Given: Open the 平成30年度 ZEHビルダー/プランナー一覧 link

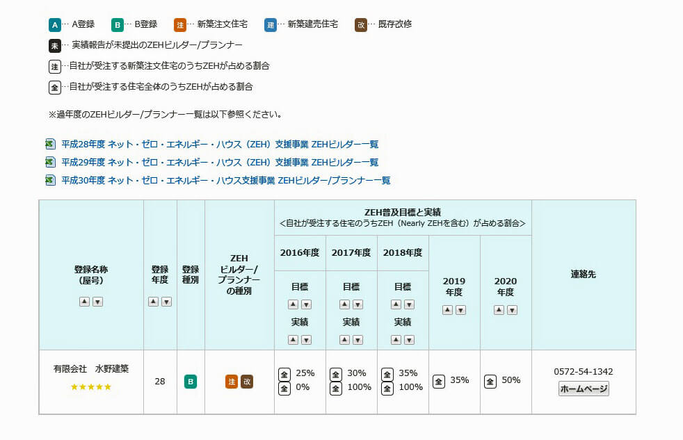Looking at the screenshot, I should [225, 181].
